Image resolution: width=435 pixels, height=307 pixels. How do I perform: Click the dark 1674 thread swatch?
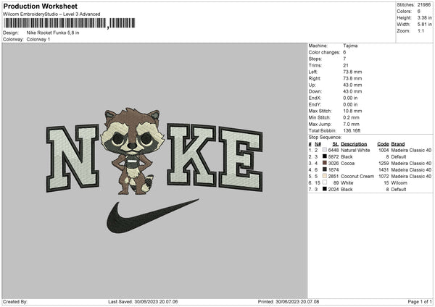[x=325, y=169]
